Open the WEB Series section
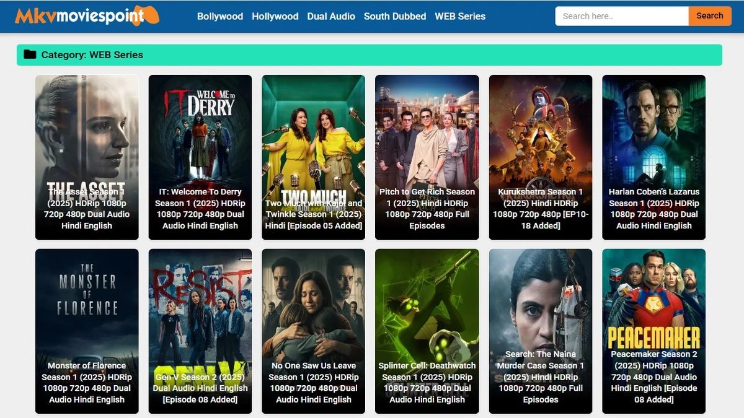 pyautogui.click(x=460, y=16)
